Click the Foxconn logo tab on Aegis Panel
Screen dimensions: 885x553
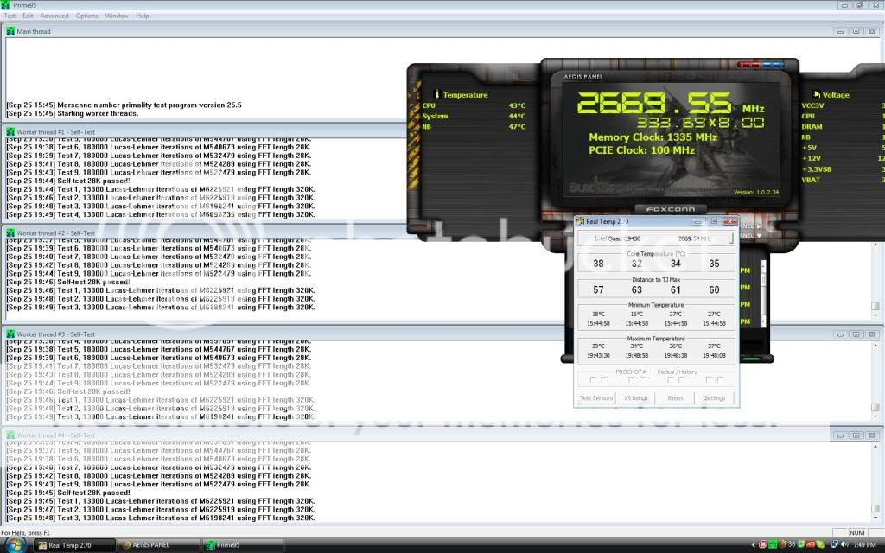671,209
